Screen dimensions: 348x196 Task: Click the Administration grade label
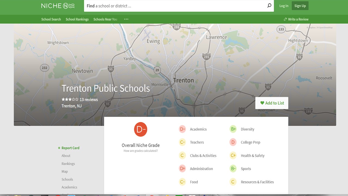pyautogui.click(x=201, y=169)
